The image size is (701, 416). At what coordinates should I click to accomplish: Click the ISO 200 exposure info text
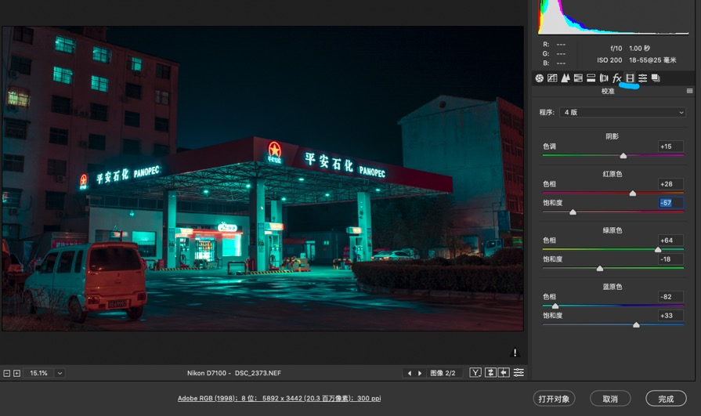(609, 60)
